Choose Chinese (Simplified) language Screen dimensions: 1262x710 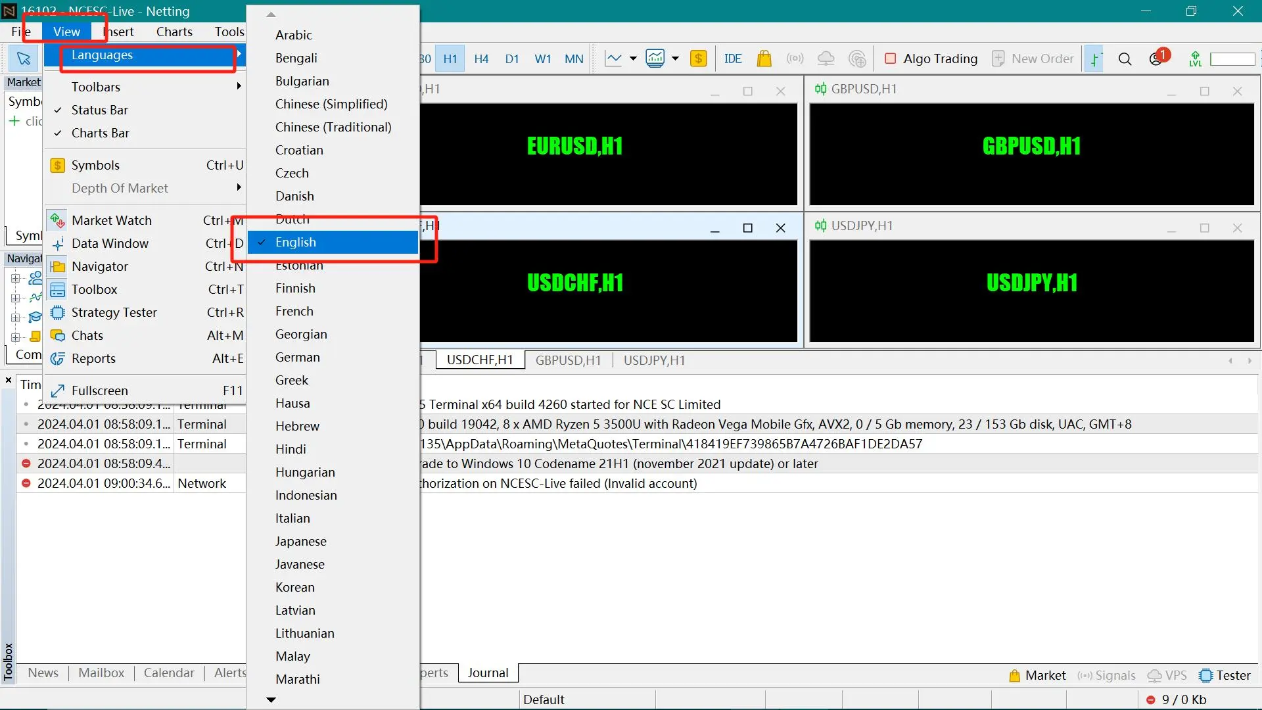333,104
